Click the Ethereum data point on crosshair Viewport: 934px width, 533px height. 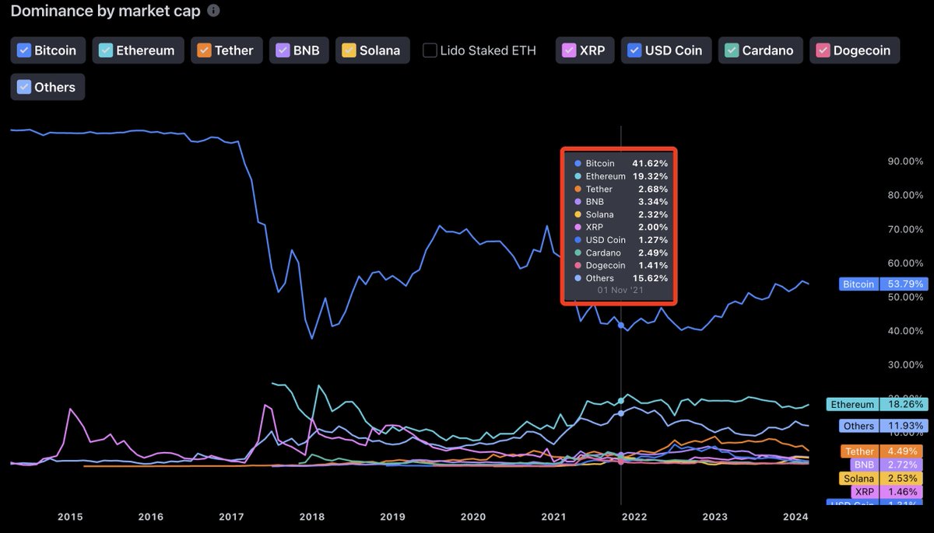(620, 401)
